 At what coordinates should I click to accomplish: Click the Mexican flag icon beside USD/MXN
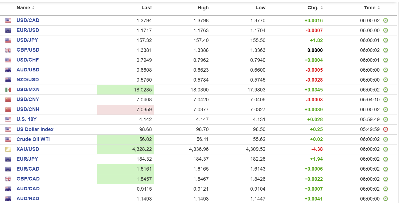click(8, 90)
